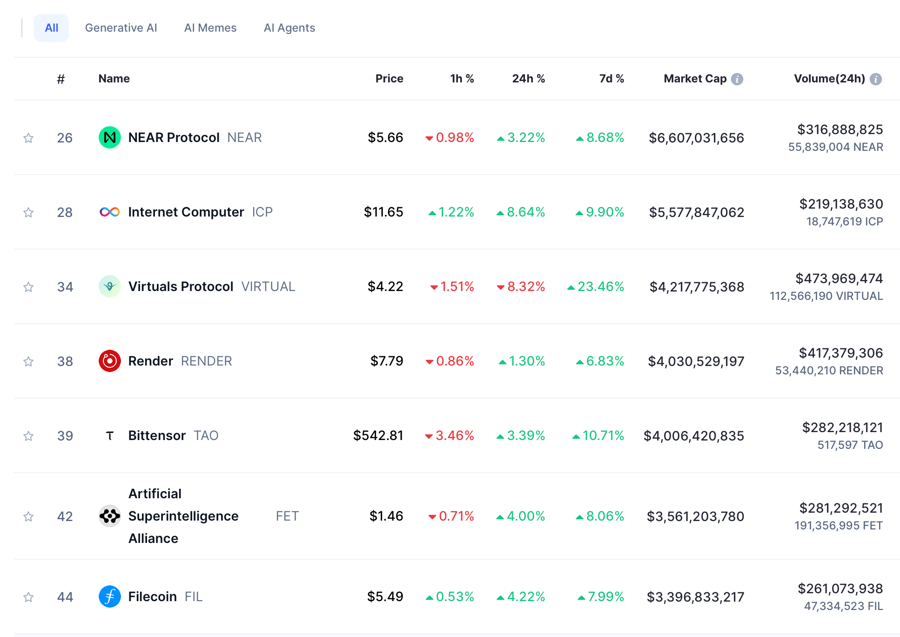
Task: Click the Filecoin logo icon
Action: click(x=109, y=596)
